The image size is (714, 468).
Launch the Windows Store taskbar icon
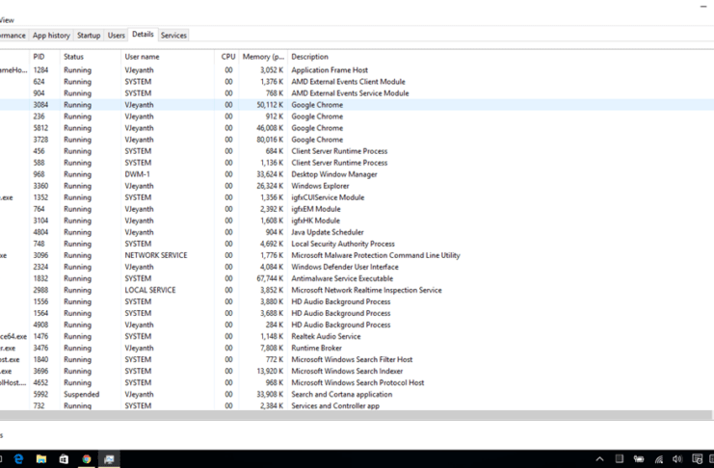tap(64, 459)
